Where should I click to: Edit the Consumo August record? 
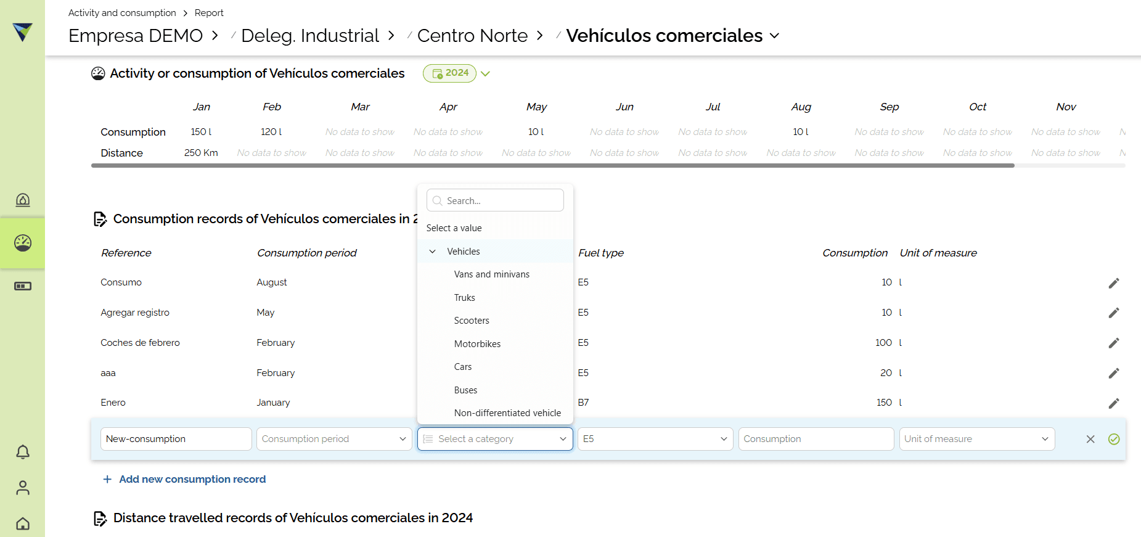pyautogui.click(x=1113, y=283)
